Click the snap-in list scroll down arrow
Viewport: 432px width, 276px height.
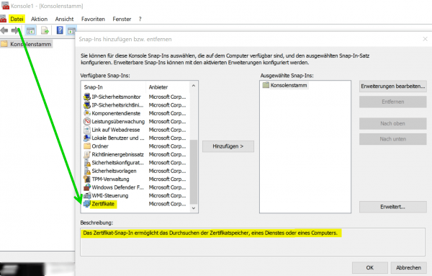pyautogui.click(x=194, y=208)
